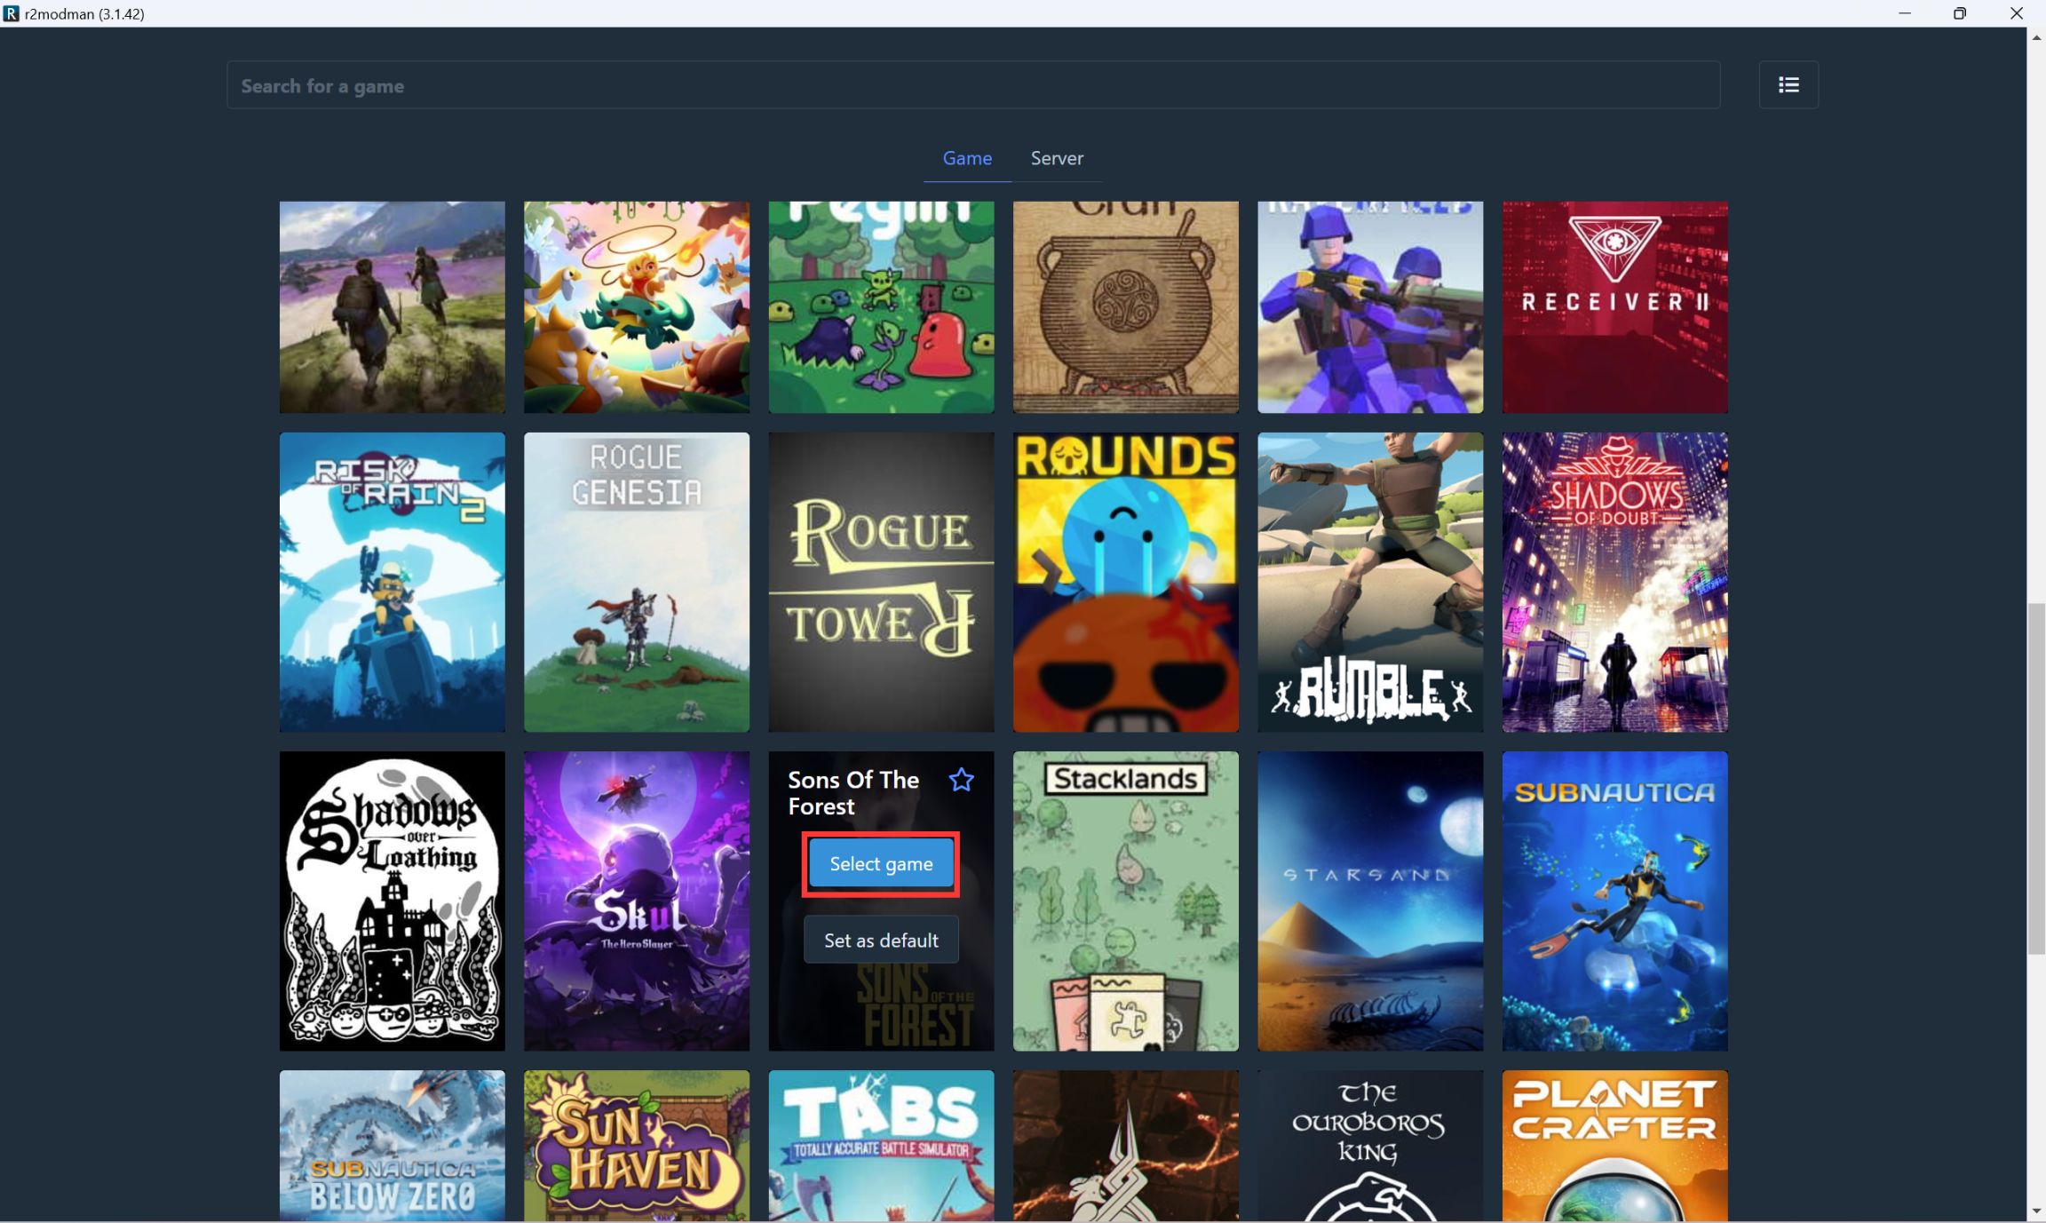Click the r2modman app icon in title bar
Image resolution: width=2046 pixels, height=1223 pixels.
[x=12, y=13]
